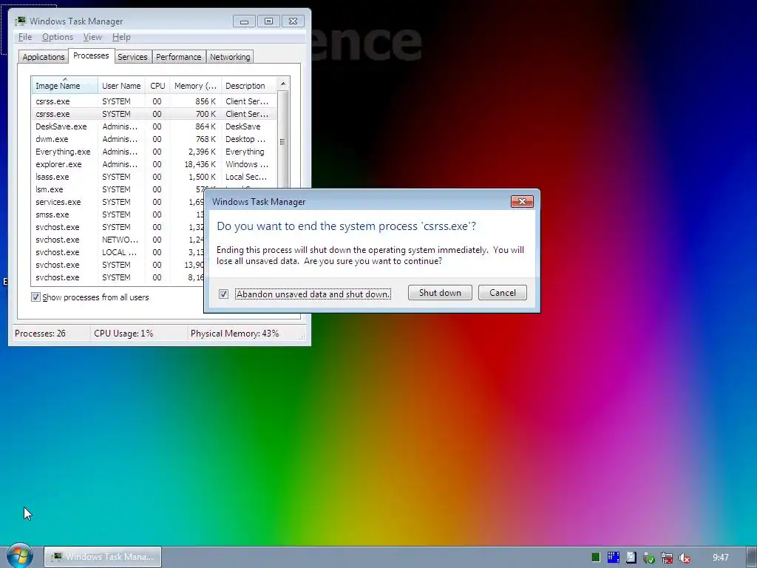Select the DeskSave.exe process

154,126
